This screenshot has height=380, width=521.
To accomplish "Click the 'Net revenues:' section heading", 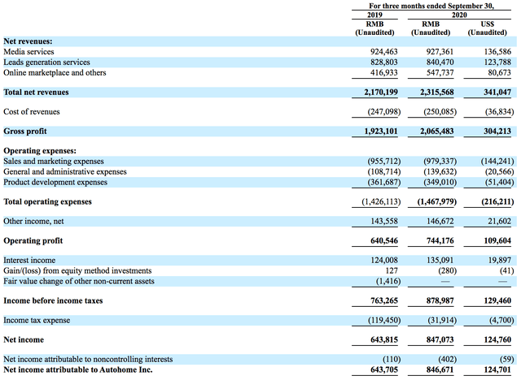I will pyautogui.click(x=28, y=41).
